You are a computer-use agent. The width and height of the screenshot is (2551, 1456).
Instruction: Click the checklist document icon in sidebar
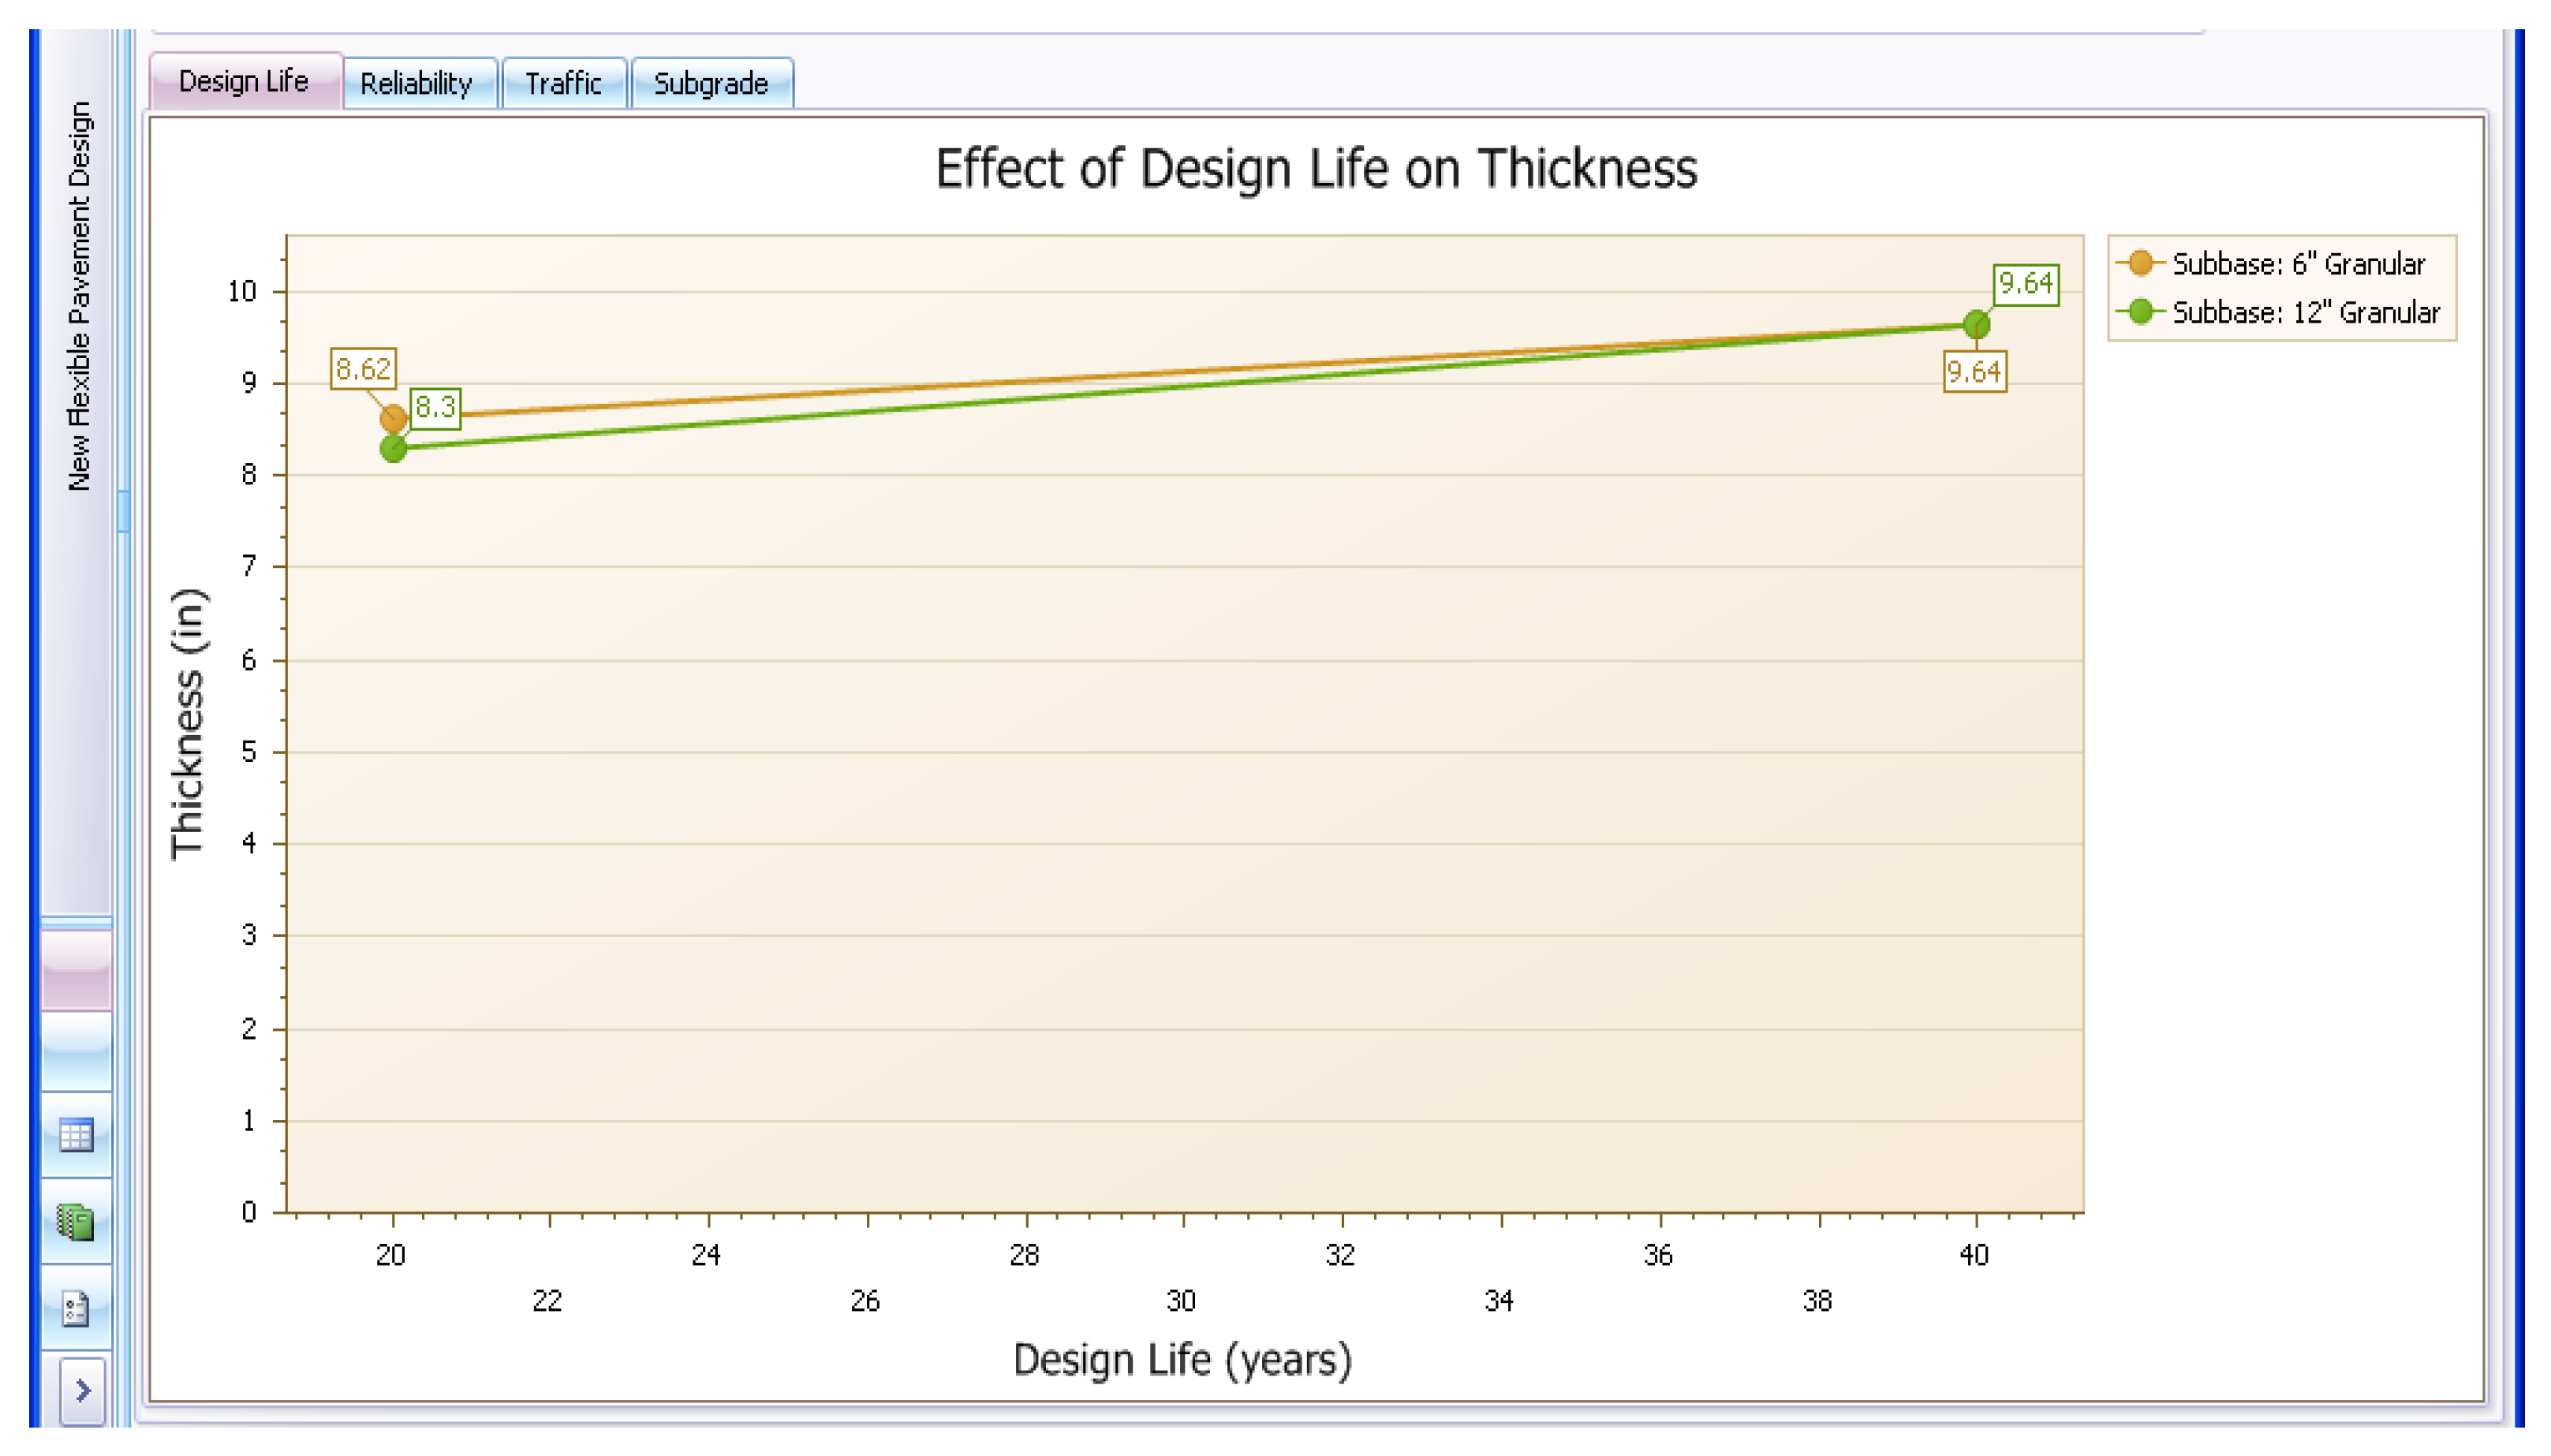point(76,1307)
